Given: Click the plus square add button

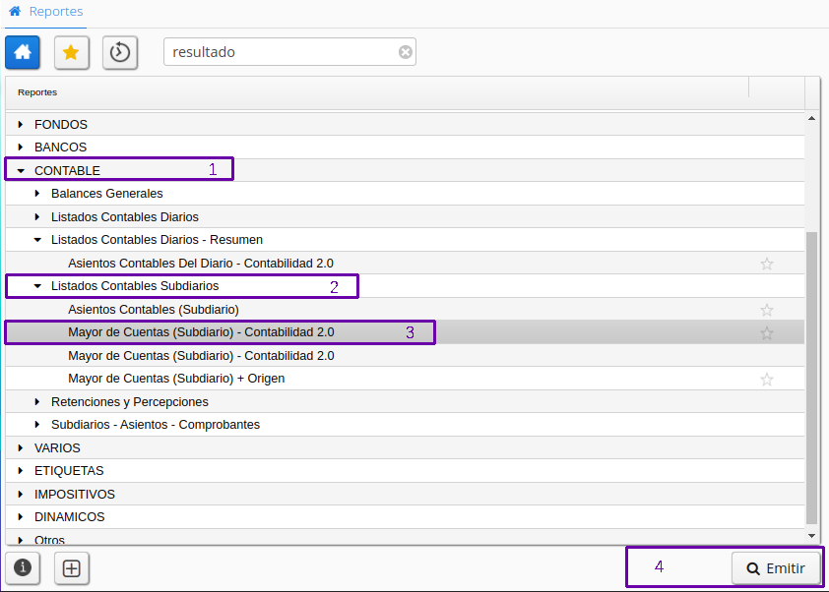Looking at the screenshot, I should [71, 568].
